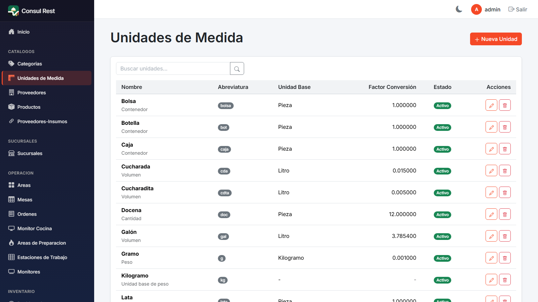Delete the Galón unit
The width and height of the screenshot is (538, 302).
505,236
